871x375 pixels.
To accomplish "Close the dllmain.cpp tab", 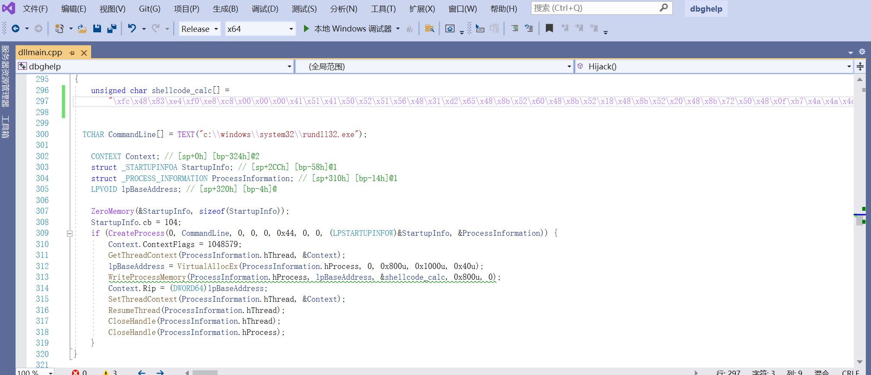I will coord(84,53).
